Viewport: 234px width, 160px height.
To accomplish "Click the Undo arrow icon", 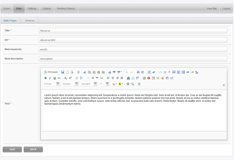I will click(127, 72).
